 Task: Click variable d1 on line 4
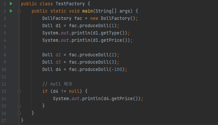(x=58, y=26)
